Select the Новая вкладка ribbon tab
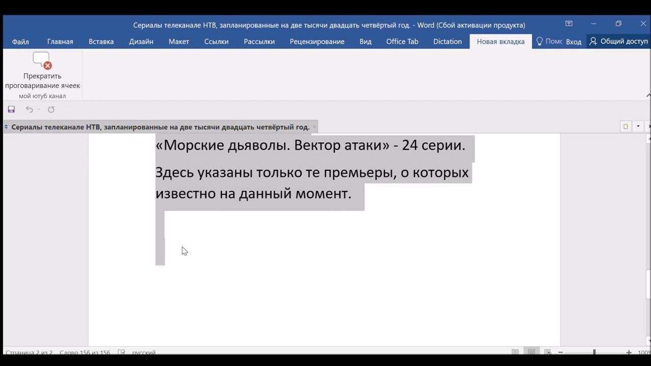 click(500, 42)
